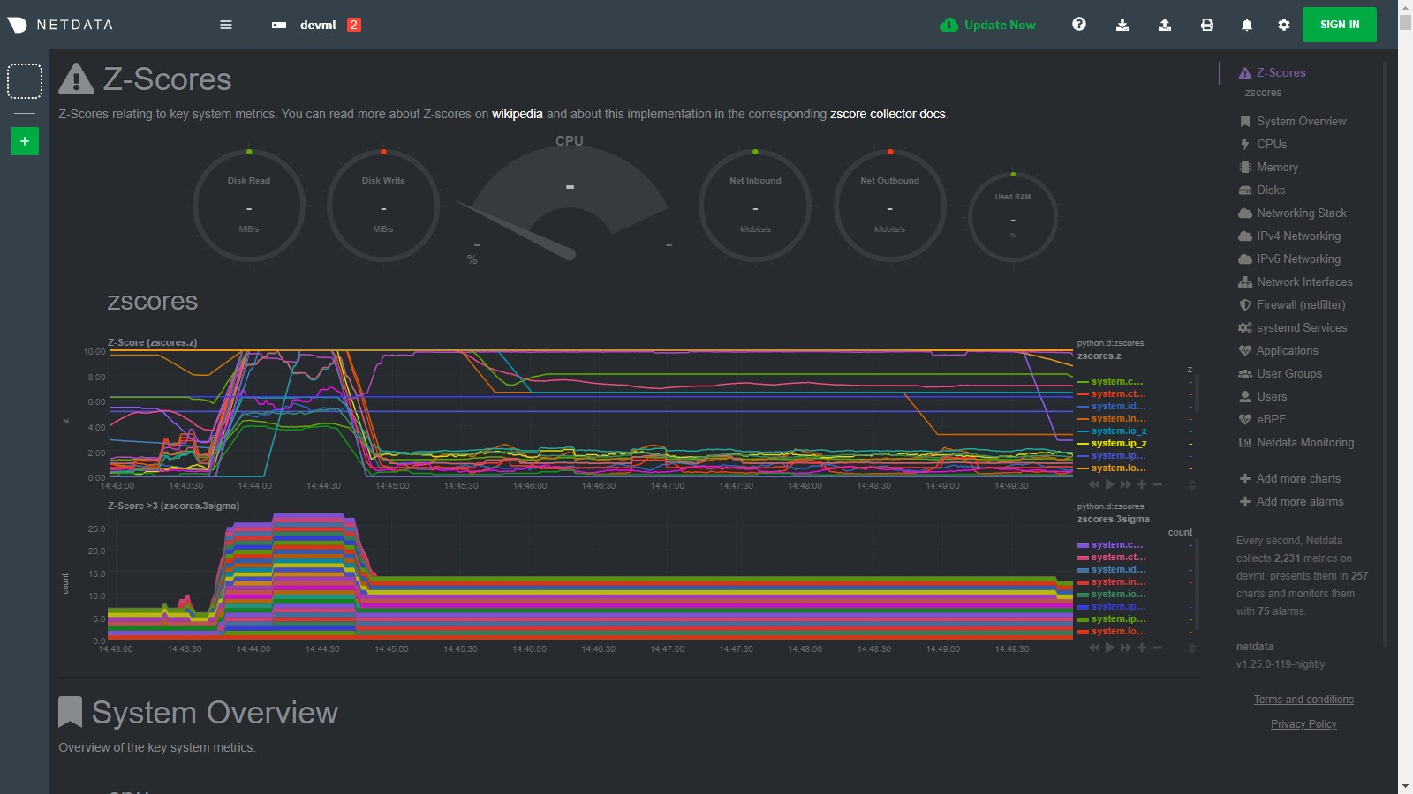Click the green plus button in left sidebar
This screenshot has width=1413, height=794.
pos(25,141)
